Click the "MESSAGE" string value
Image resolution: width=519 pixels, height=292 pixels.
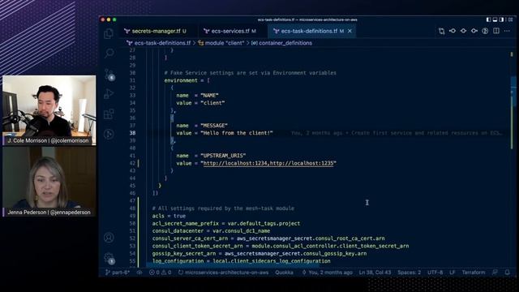tap(214, 126)
